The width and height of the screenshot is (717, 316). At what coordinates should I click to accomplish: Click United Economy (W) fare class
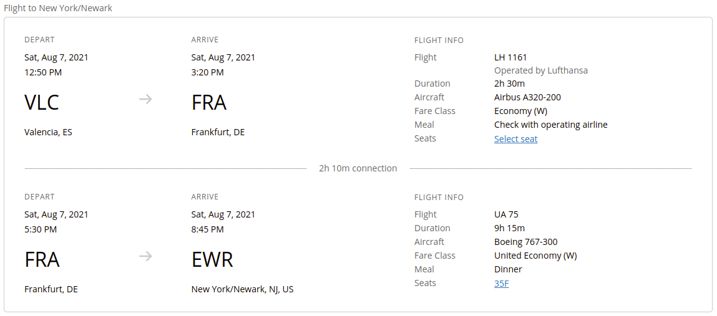pos(535,256)
